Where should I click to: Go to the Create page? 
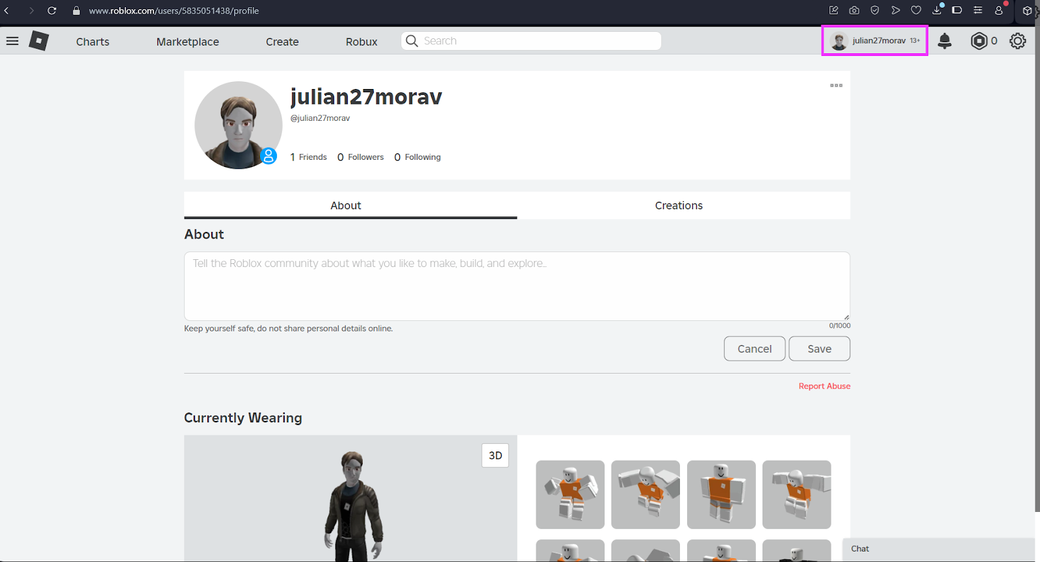(x=282, y=42)
